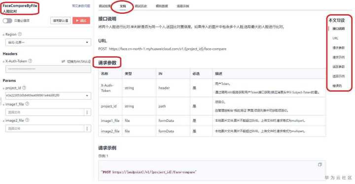Expand the project_id dropdown

(48, 96)
